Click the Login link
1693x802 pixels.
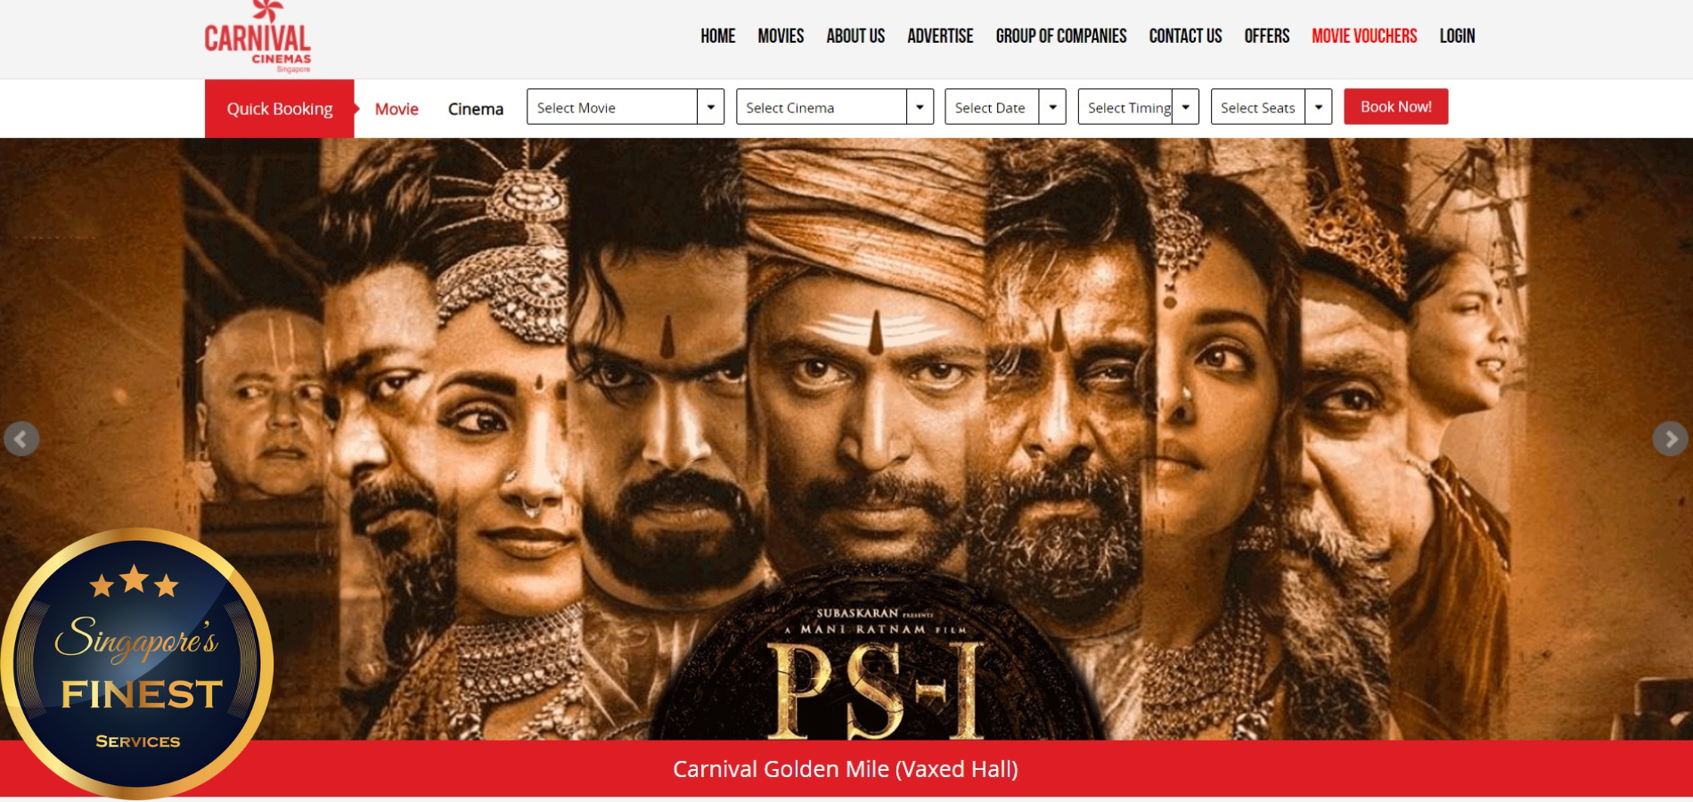coord(1457,36)
